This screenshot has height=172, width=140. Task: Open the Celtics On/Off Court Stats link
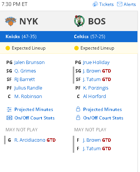point(103,118)
